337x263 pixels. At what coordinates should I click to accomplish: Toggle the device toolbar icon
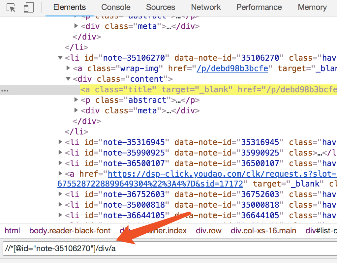(28, 7)
